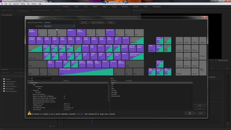Click the Increase Clip Volume key

point(132,48)
